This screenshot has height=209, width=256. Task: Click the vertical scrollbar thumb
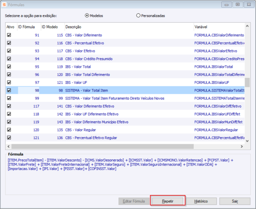pyautogui.click(x=247, y=82)
